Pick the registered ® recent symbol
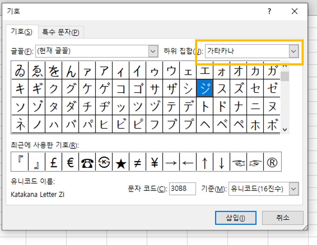 [272, 162]
